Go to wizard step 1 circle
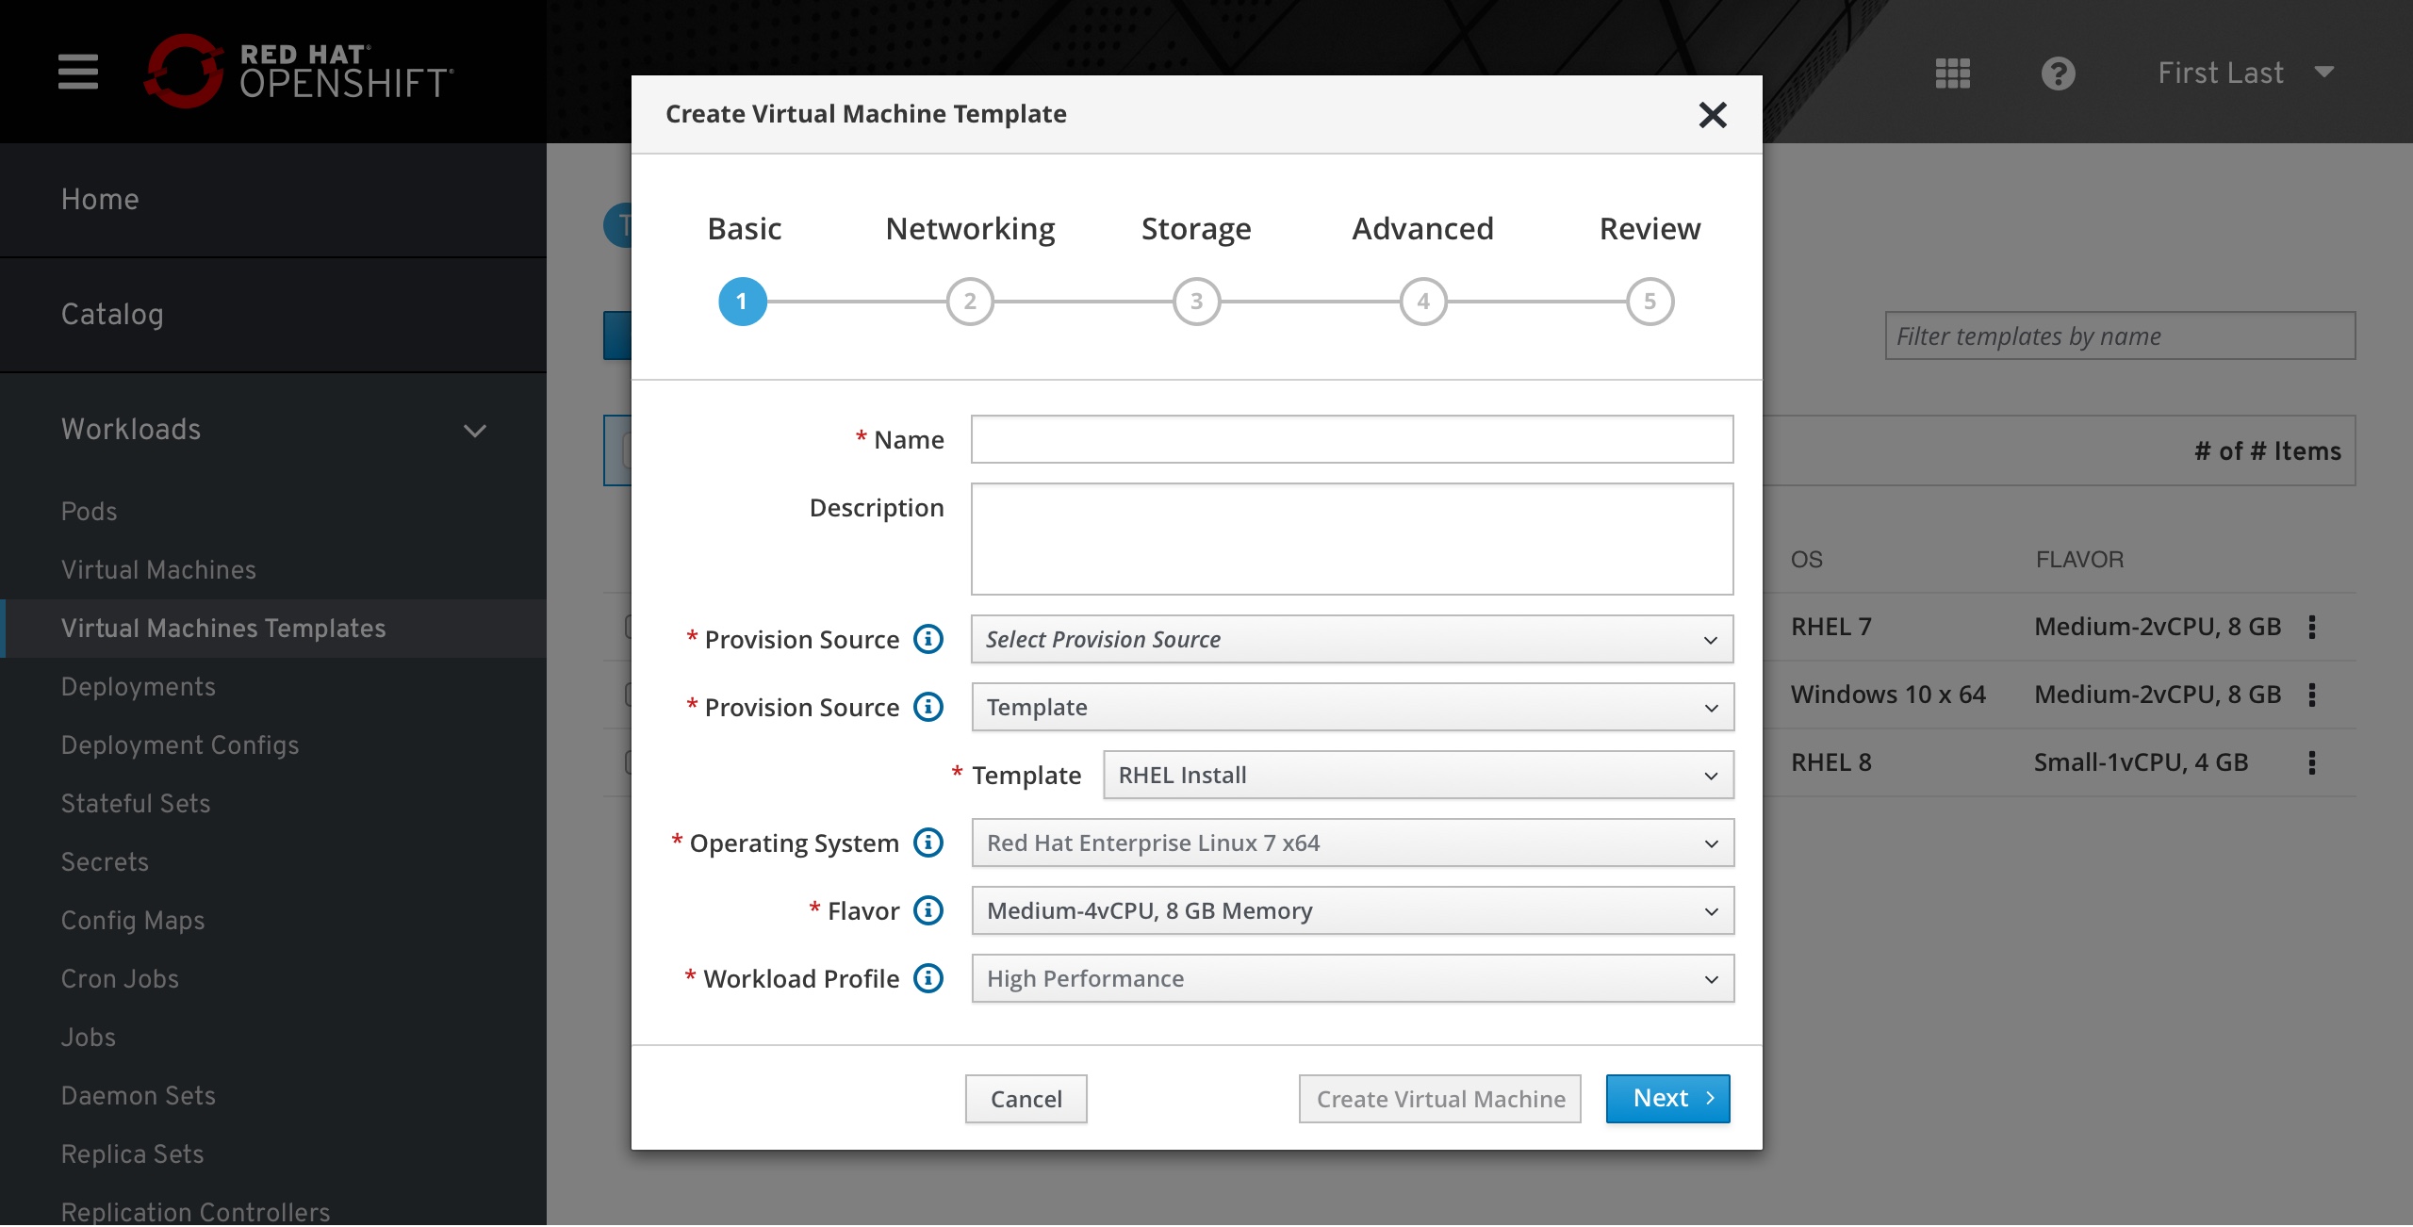Image resolution: width=2413 pixels, height=1227 pixels. pyautogui.click(x=743, y=302)
